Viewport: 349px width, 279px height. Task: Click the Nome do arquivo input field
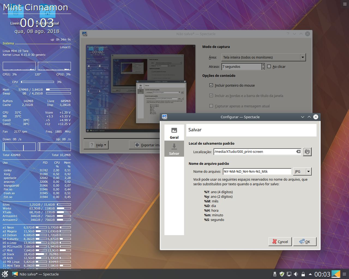pos(256,171)
